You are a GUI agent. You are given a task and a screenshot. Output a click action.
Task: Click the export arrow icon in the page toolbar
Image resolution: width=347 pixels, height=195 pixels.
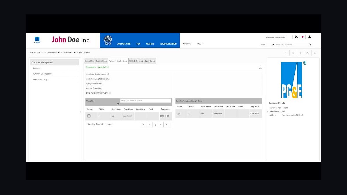pyautogui.click(x=286, y=53)
